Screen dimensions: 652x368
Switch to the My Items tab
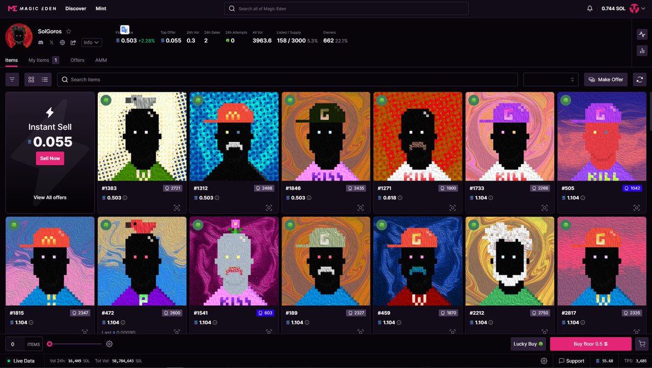[x=43, y=60]
